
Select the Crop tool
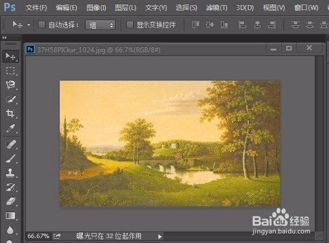(10, 114)
